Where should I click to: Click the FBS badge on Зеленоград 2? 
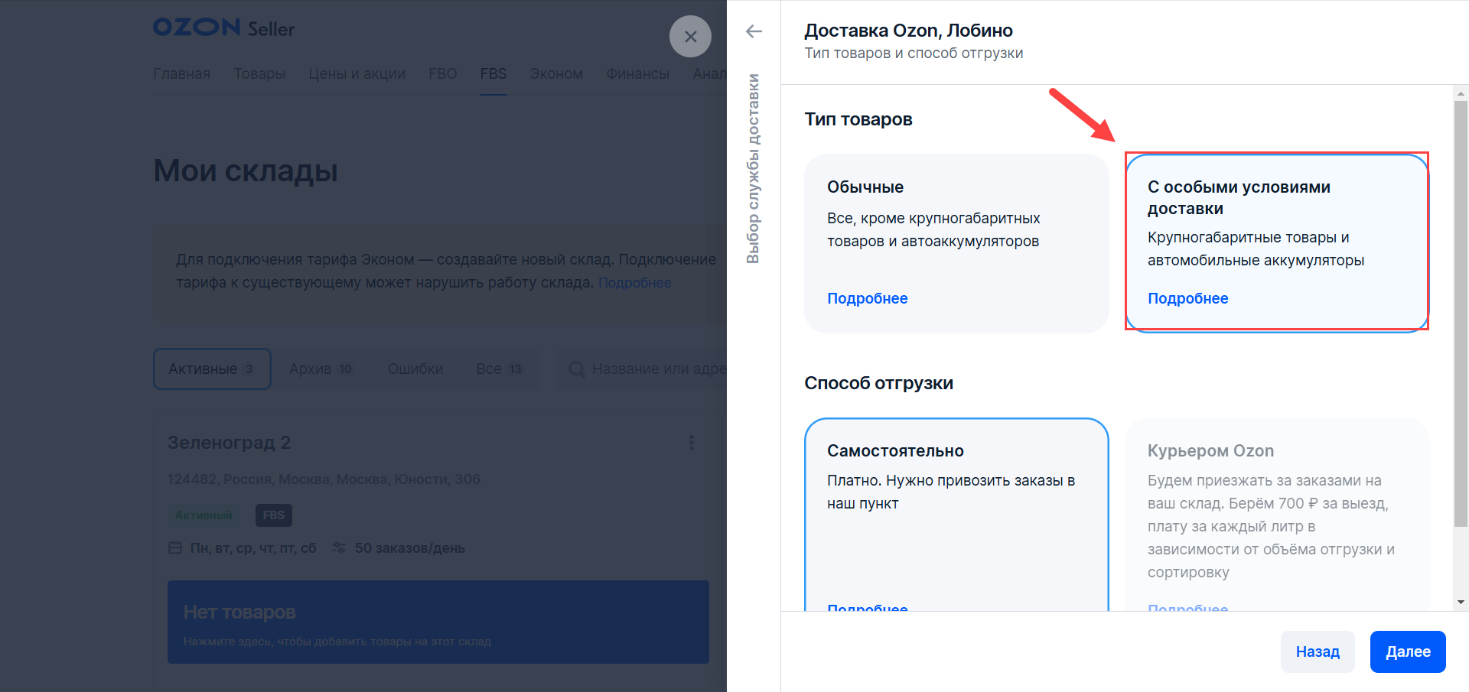tap(273, 515)
